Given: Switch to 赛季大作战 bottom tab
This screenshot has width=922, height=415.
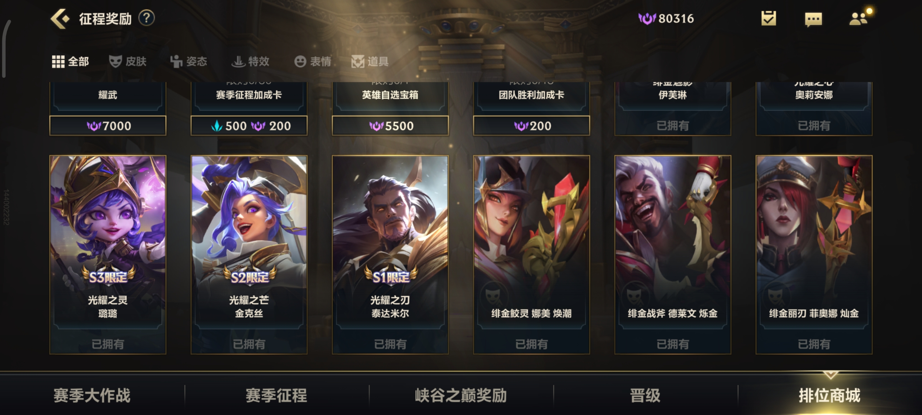Looking at the screenshot, I should tap(92, 395).
